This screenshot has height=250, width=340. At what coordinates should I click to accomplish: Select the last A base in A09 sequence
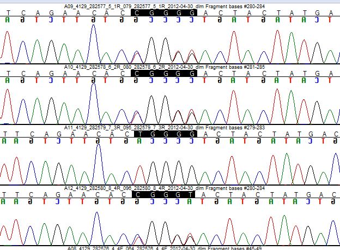pos(333,12)
